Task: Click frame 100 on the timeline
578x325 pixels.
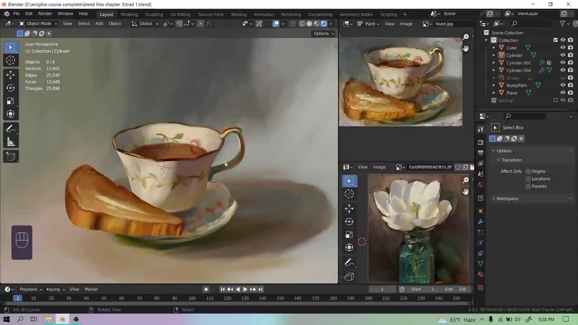Action: 192,298
